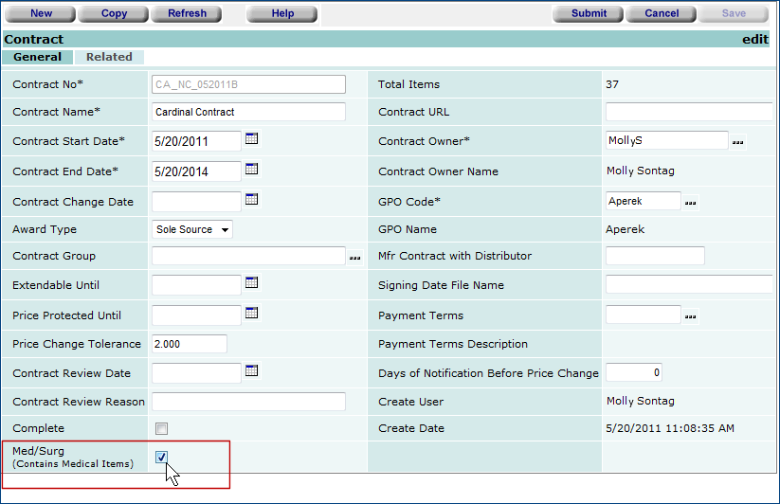The width and height of the screenshot is (780, 504).
Task: Click lookup ellipsis beside Payment Terms
Action: tap(691, 316)
